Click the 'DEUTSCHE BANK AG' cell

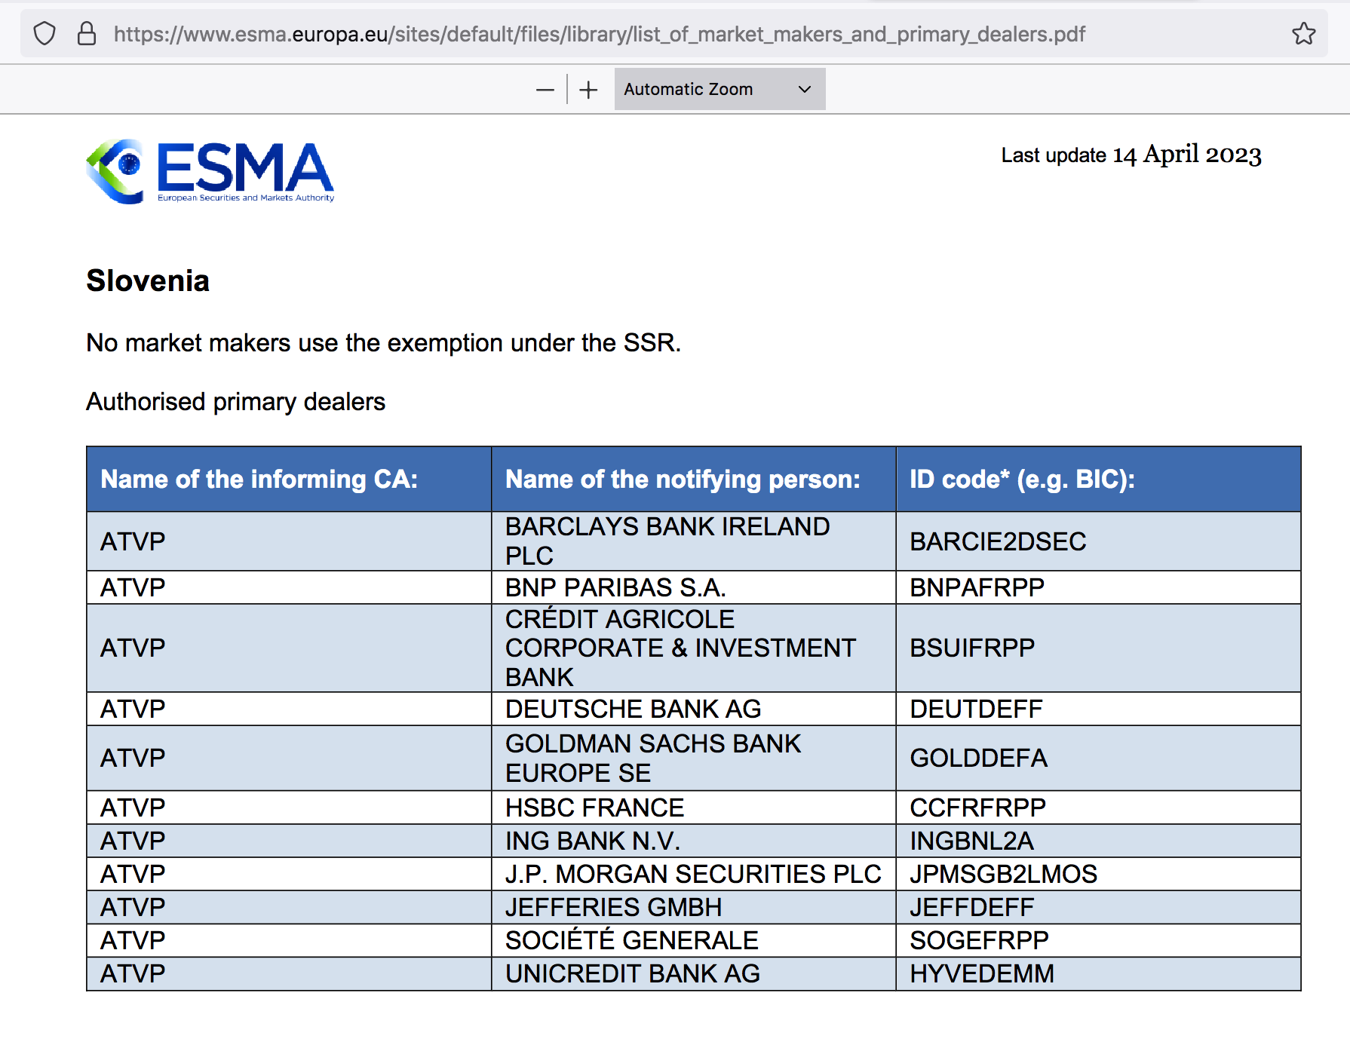point(693,709)
